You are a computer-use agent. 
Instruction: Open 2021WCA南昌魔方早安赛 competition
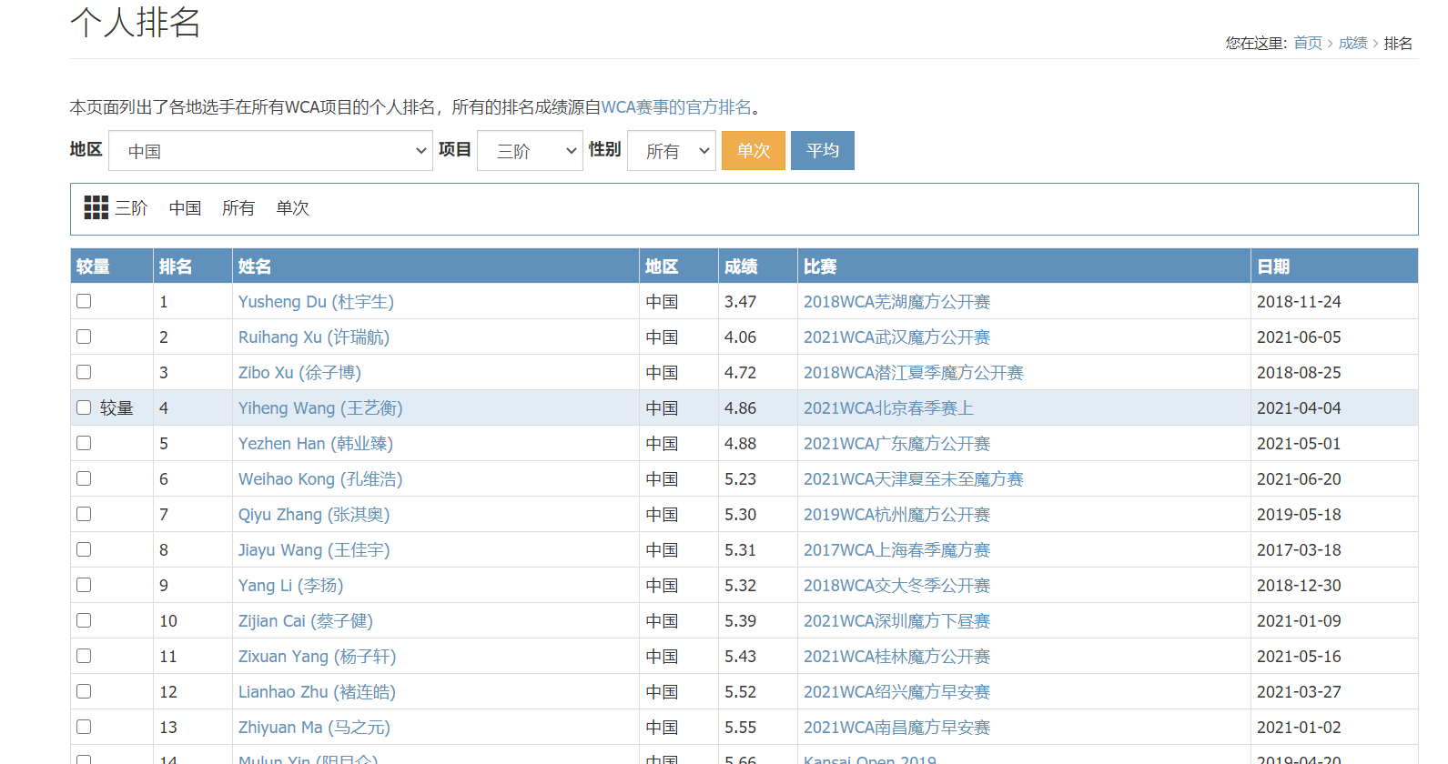(896, 727)
